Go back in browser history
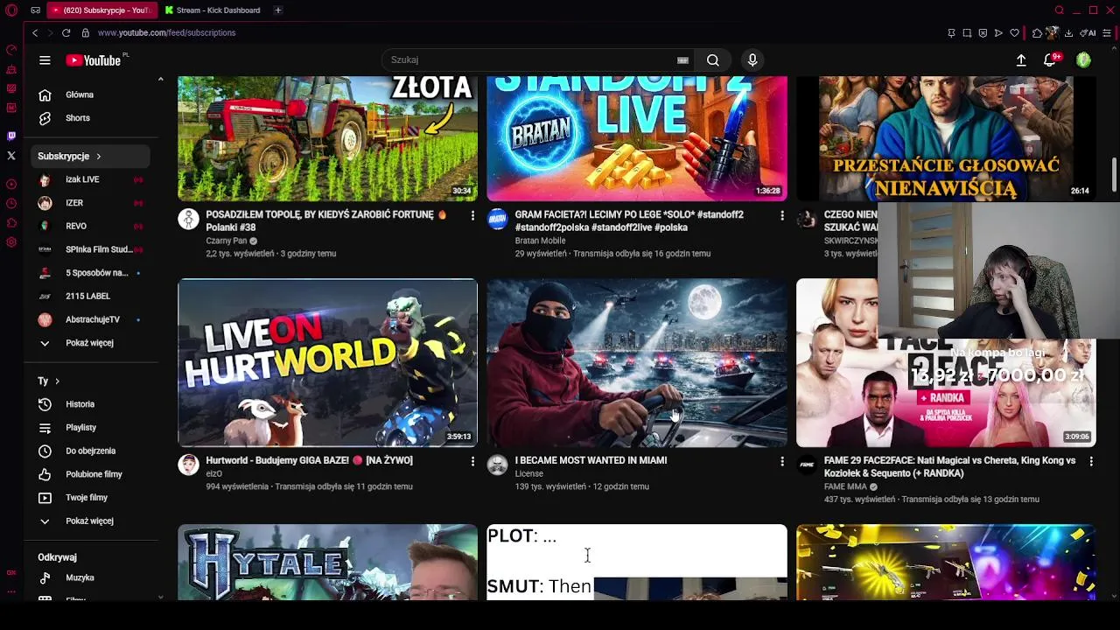This screenshot has width=1120, height=630. 35,32
